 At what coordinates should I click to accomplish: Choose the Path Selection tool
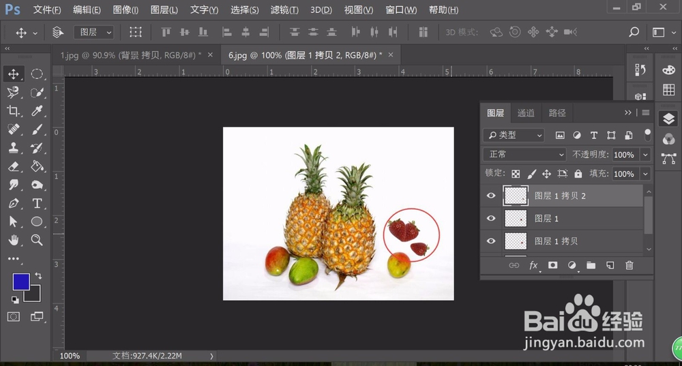pos(14,222)
